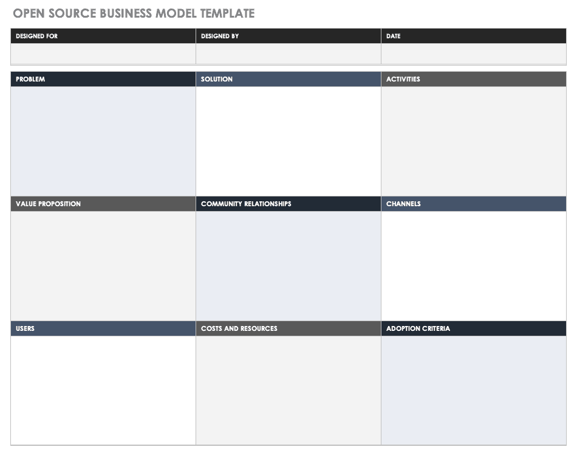The width and height of the screenshot is (577, 458).
Task: Click the Designed For input cell
Action: 103,54
